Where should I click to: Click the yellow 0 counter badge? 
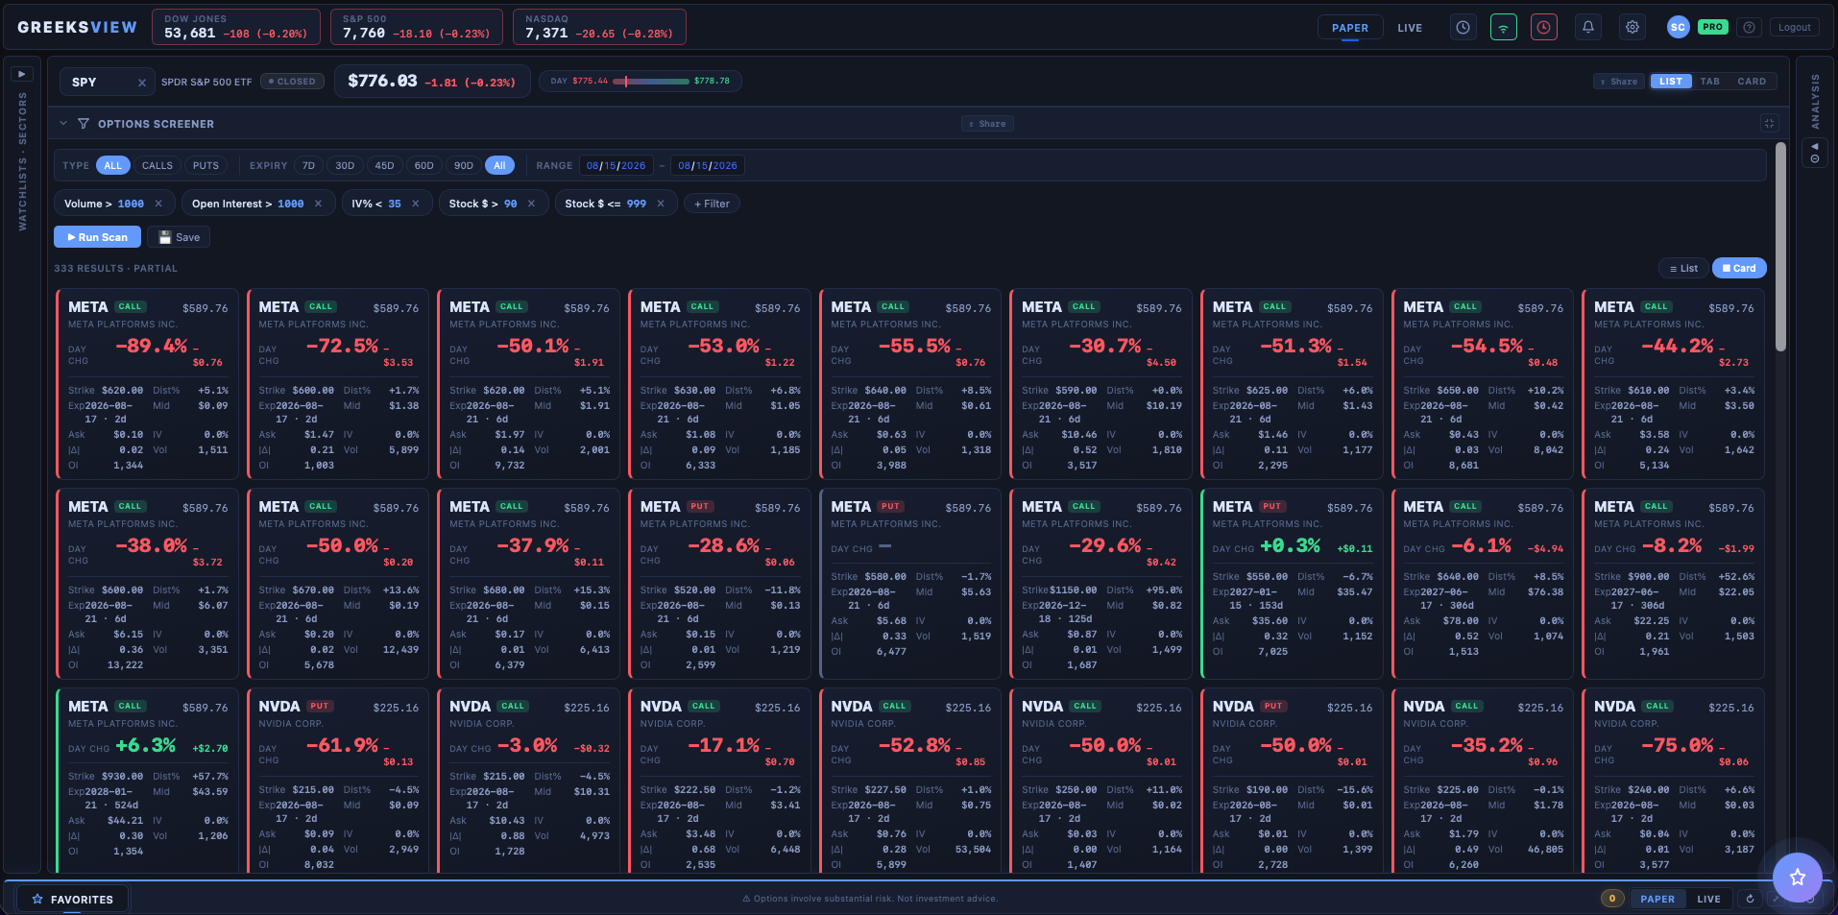click(1612, 899)
